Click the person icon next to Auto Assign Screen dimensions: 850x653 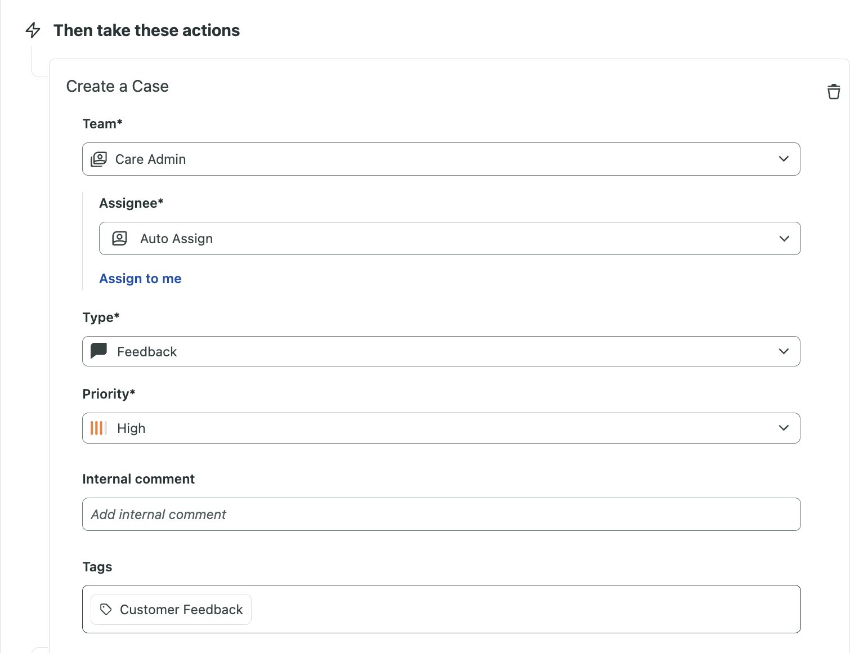(119, 238)
